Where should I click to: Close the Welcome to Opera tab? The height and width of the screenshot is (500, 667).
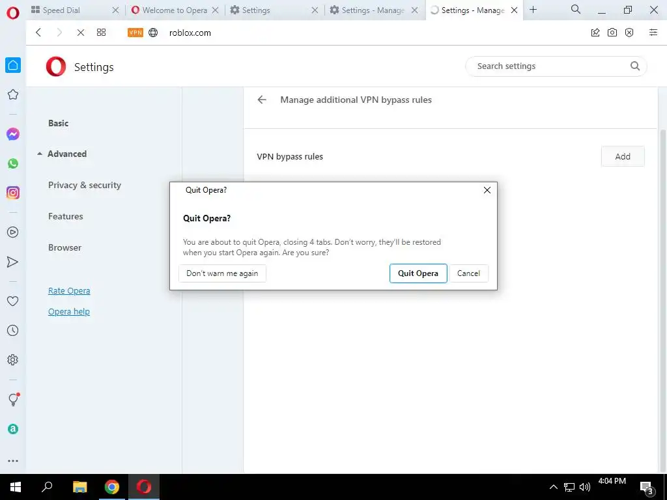215,10
